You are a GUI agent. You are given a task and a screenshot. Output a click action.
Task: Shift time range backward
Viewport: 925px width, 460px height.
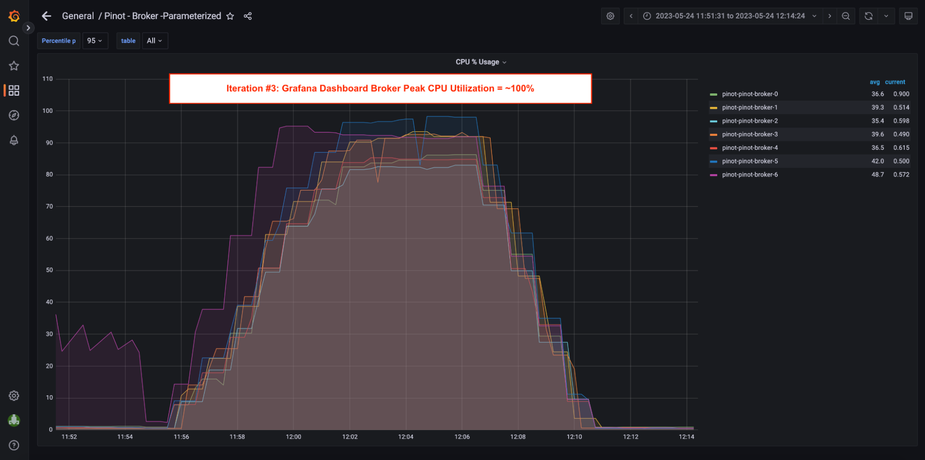click(631, 16)
